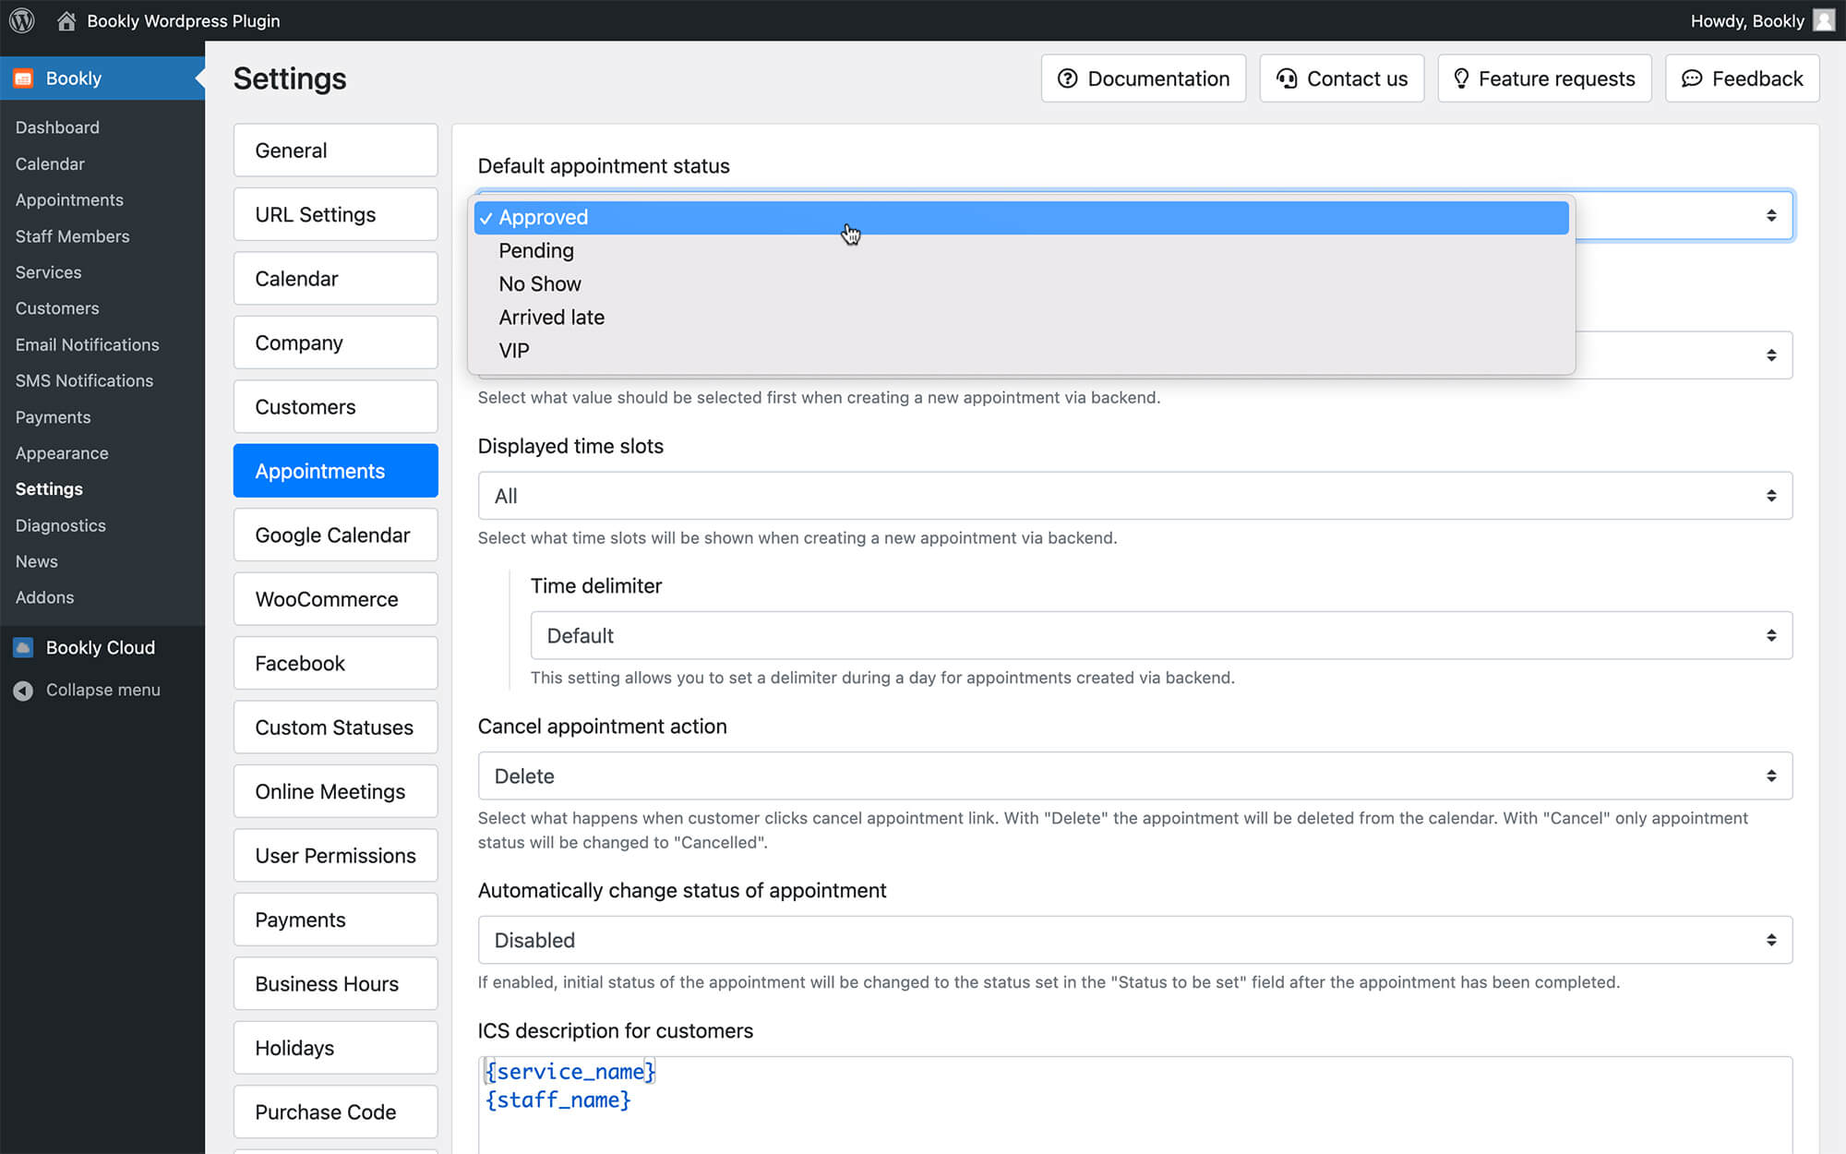Go to Dashboard in sidebar
Image resolution: width=1846 pixels, height=1154 pixels.
pos(57,127)
